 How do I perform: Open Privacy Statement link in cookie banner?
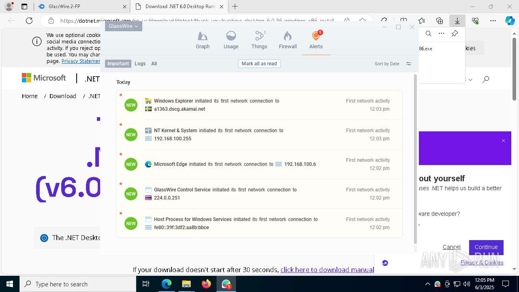tap(81, 61)
